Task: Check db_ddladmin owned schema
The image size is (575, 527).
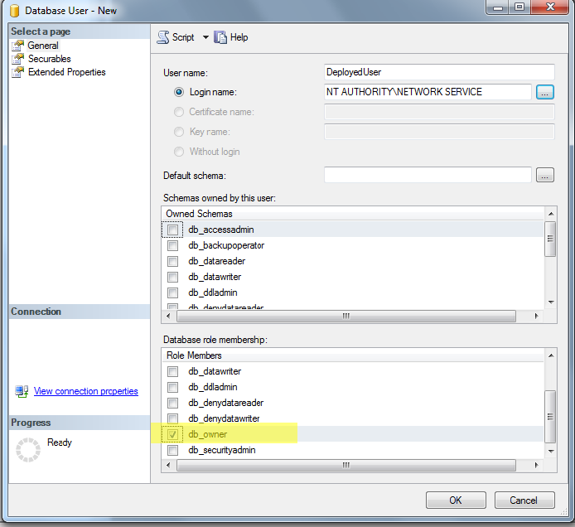Action: click(172, 293)
